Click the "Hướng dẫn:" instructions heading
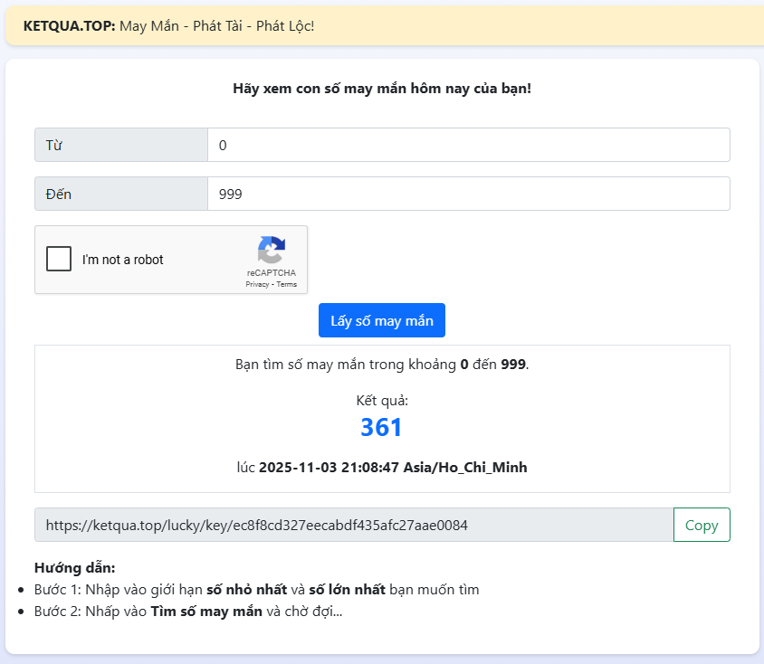The image size is (764, 664). point(75,568)
